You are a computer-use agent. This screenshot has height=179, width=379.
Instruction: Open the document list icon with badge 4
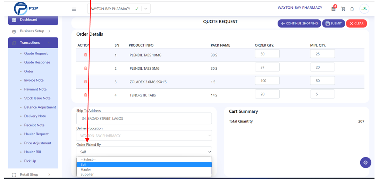click(334, 8)
